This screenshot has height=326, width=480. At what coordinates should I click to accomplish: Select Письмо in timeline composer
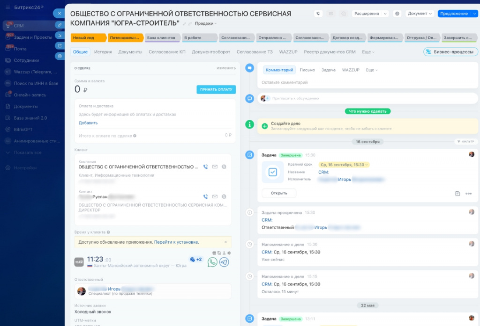[307, 70]
